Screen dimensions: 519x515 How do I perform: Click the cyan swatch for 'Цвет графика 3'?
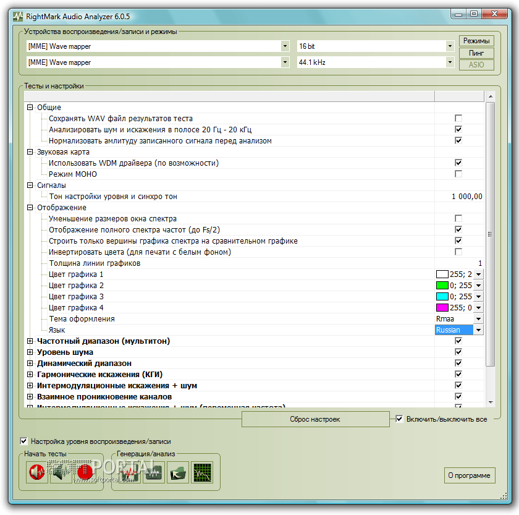442,296
